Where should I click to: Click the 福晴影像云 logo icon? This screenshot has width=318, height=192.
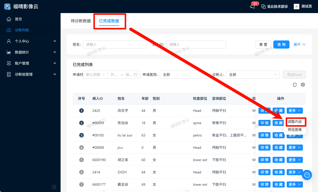coord(8,7)
